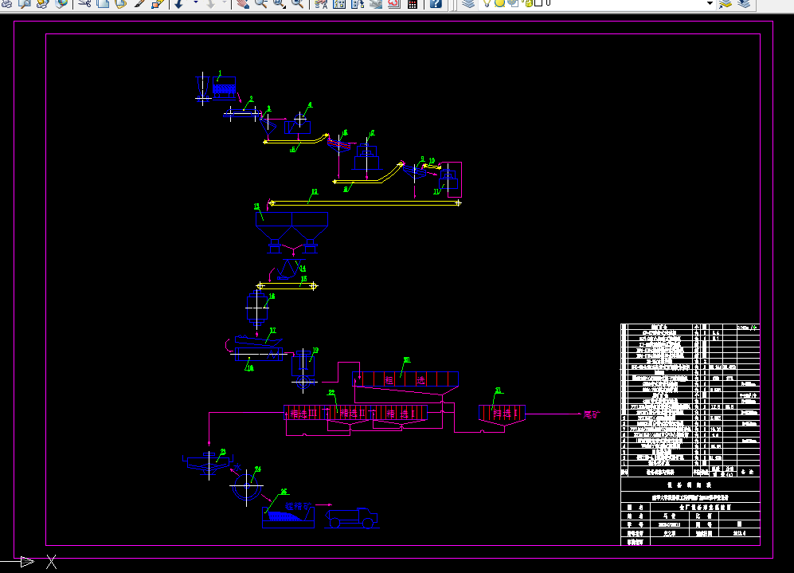Screen dimensions: 794x573
Task: Select the 粗选 flotation cell label
Action: click(405, 379)
